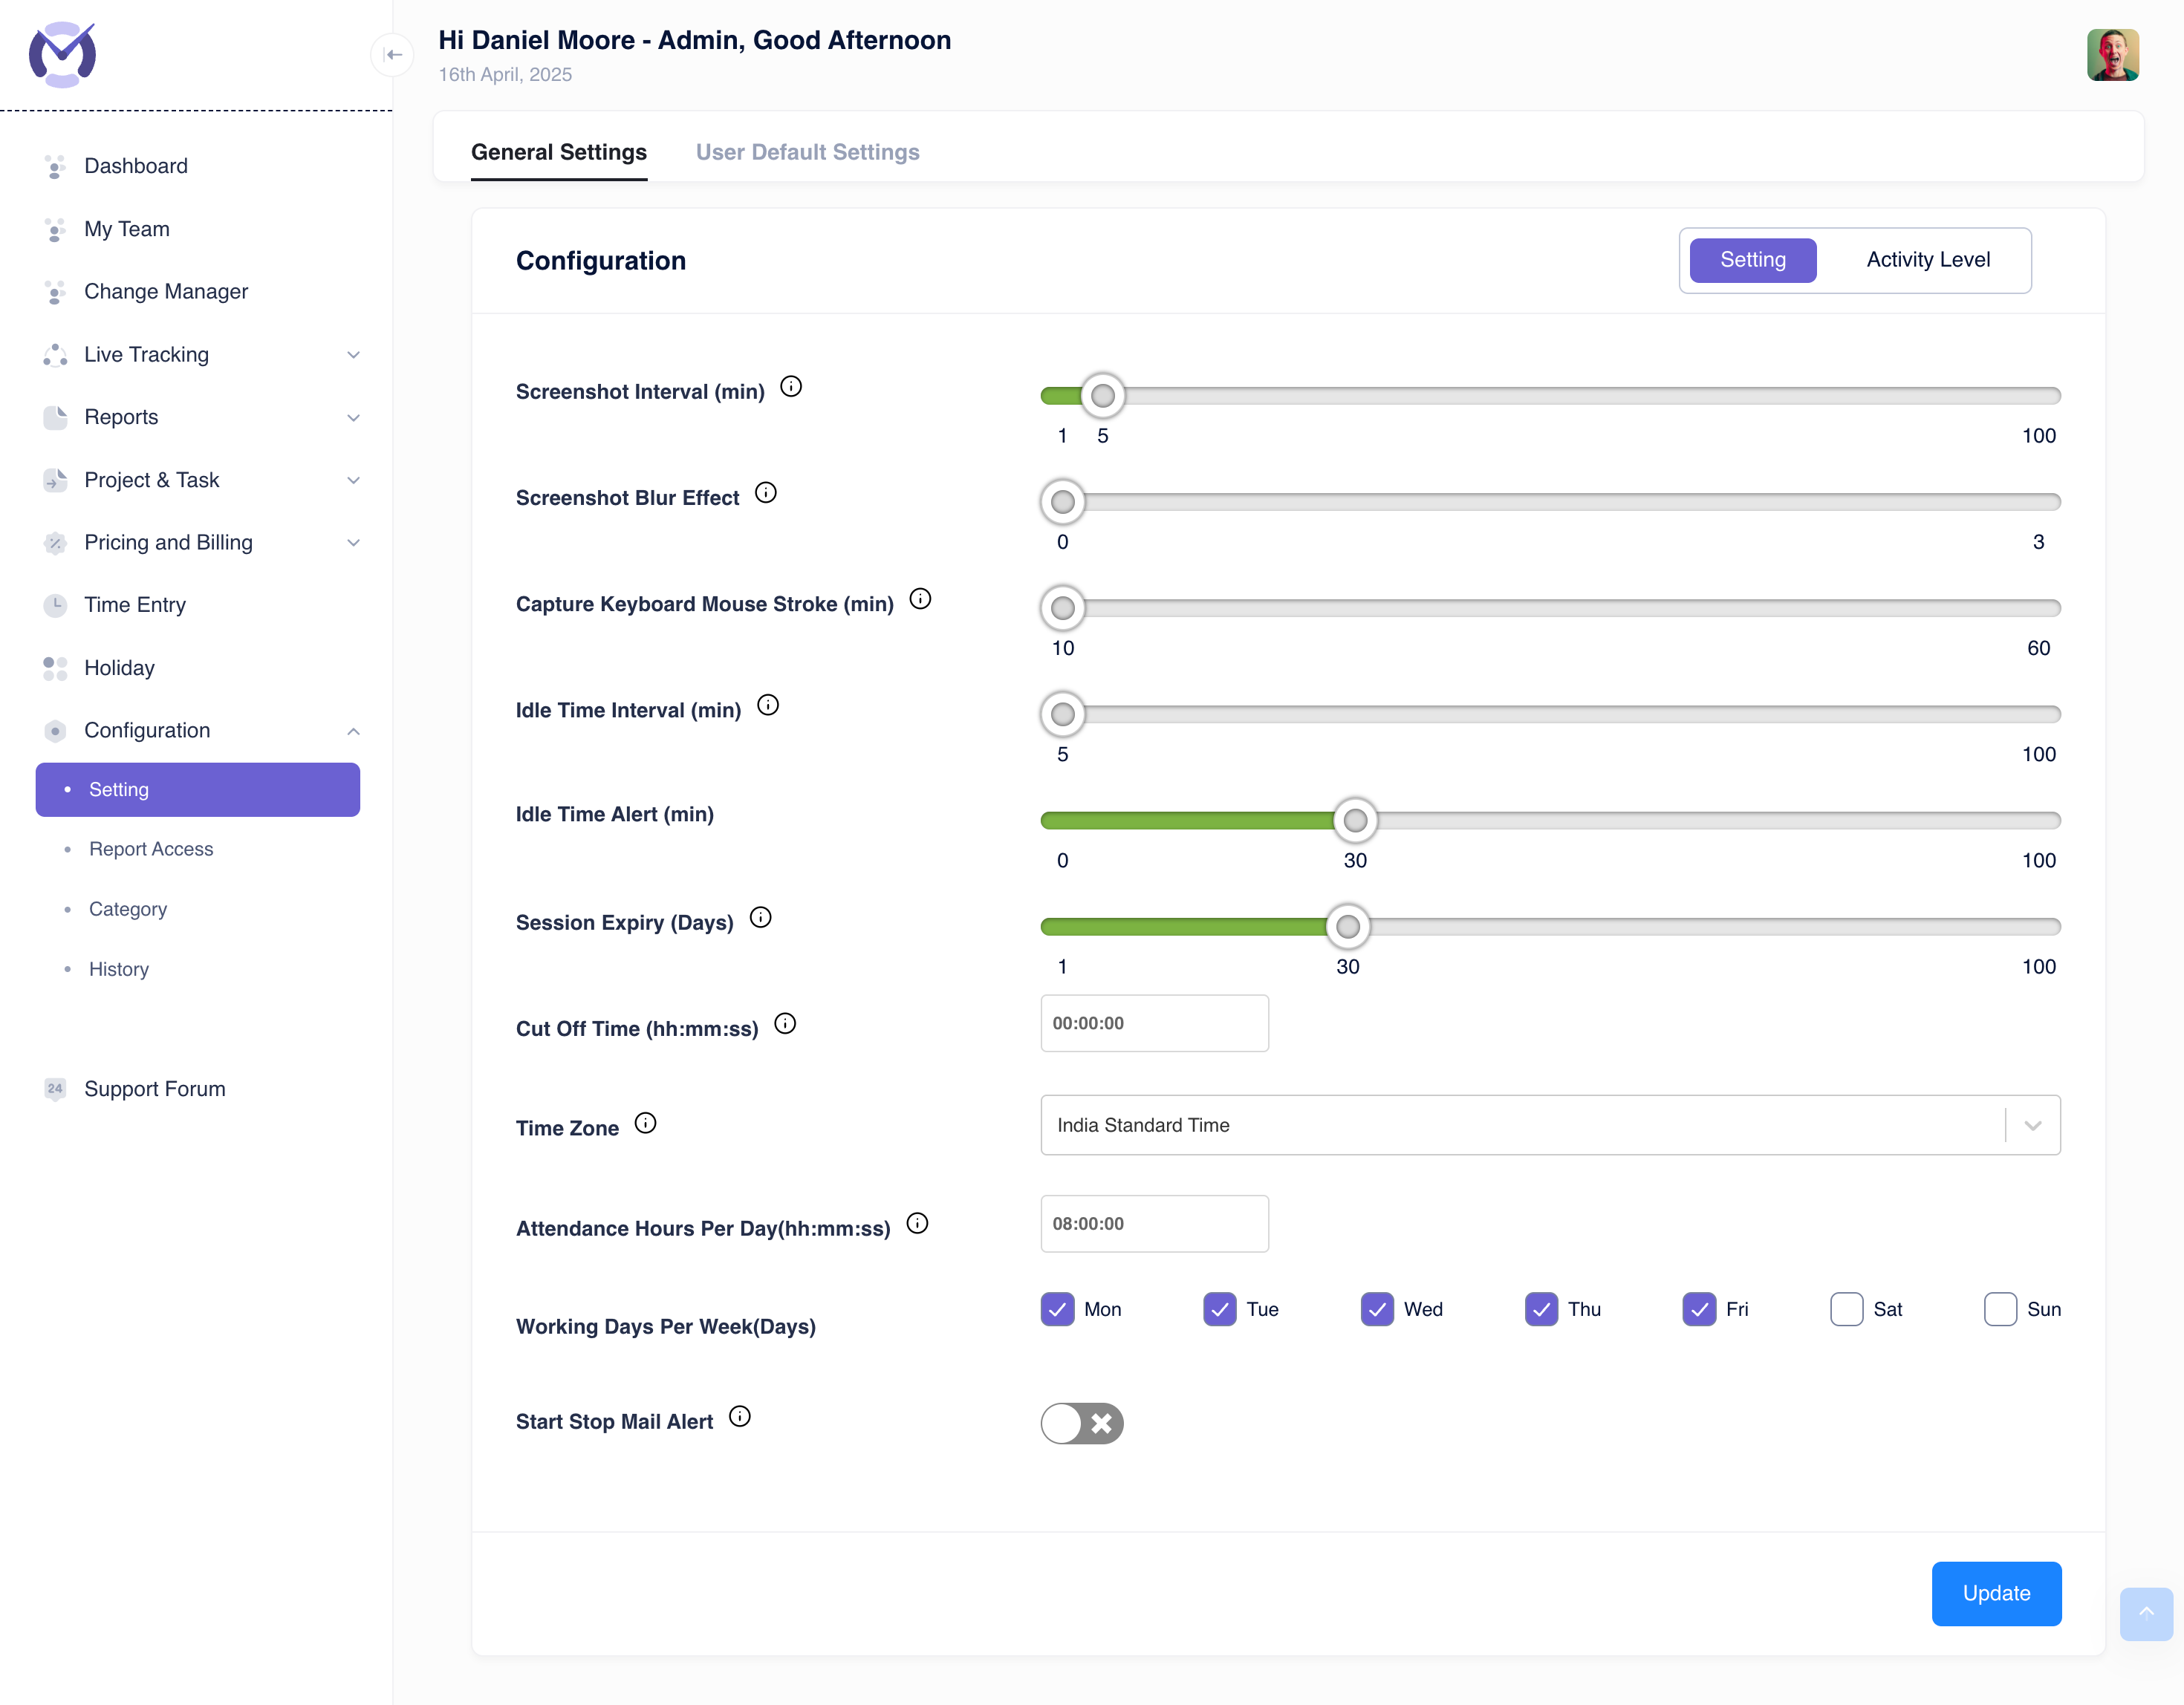Click the sidebar collapse arrow icon
Image resolution: width=2184 pixels, height=1705 pixels.
(x=393, y=55)
